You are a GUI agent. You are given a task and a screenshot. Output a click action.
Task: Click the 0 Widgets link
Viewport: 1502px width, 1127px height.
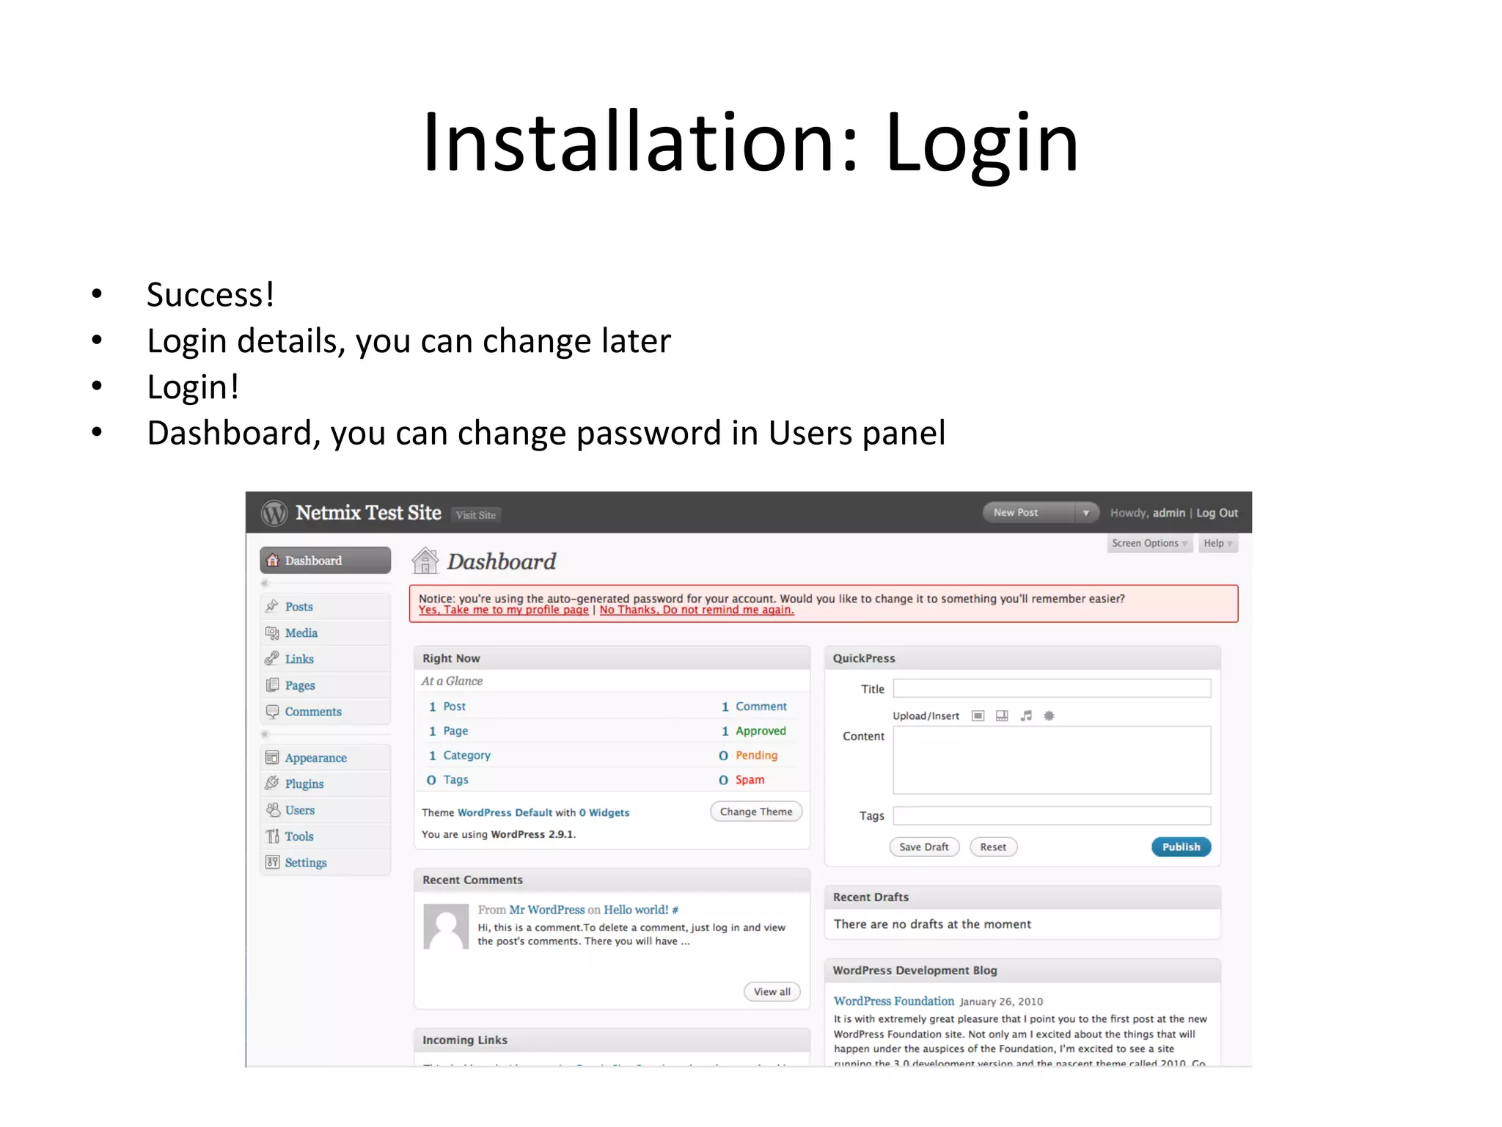point(604,812)
